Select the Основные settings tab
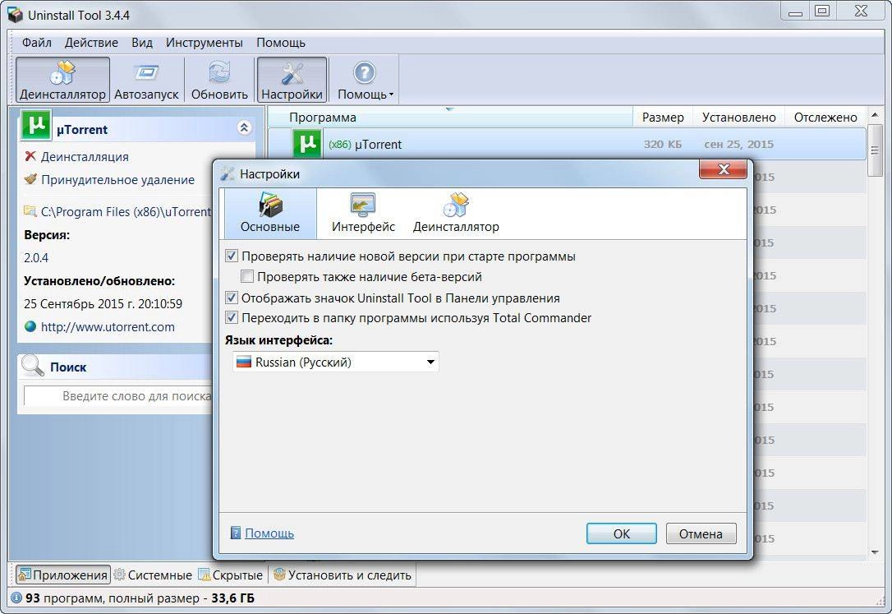892x614 pixels. coord(269,214)
